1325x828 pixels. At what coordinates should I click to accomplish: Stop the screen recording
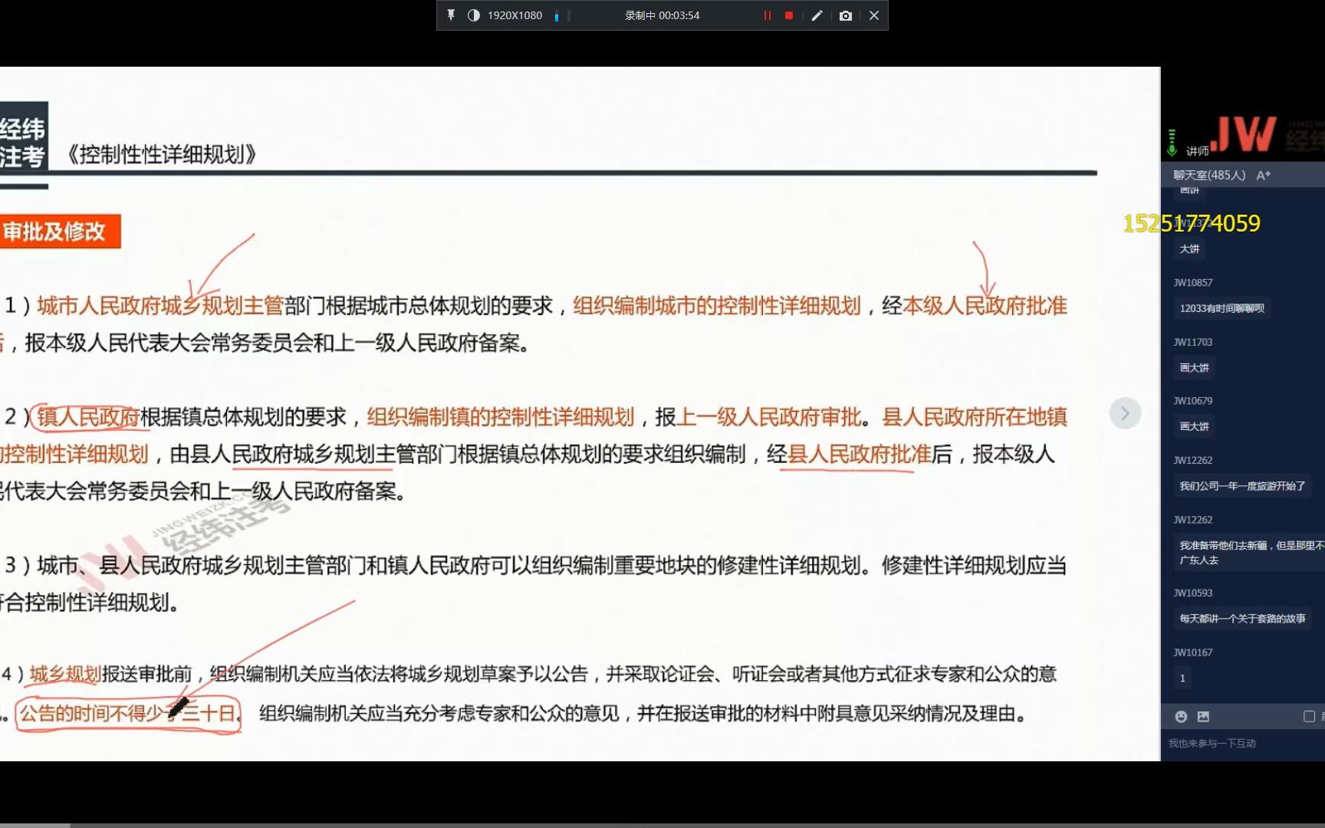789,15
